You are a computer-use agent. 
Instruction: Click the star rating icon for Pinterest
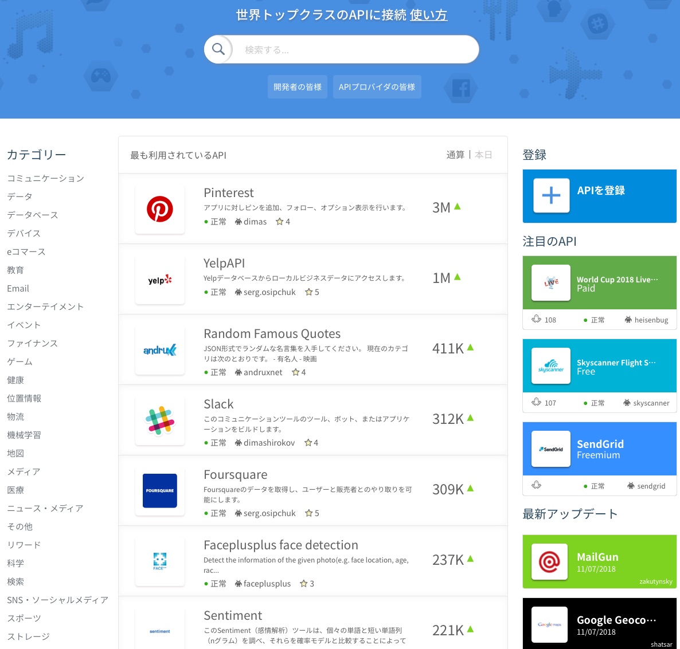(280, 221)
